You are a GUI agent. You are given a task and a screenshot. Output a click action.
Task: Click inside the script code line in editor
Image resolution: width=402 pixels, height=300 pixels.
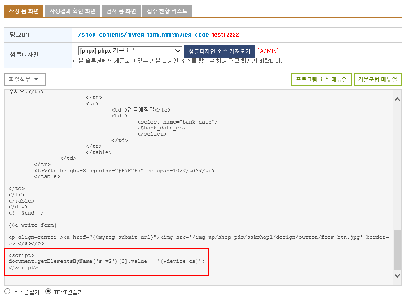click(107, 261)
